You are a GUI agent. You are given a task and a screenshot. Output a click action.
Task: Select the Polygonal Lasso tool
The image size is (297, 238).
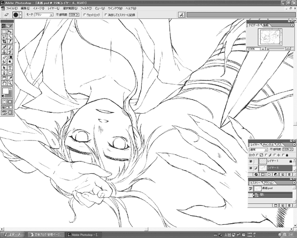coord(4,37)
